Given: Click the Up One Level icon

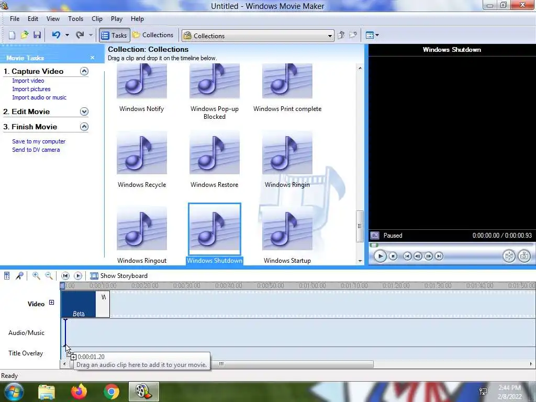Looking at the screenshot, I should (341, 35).
